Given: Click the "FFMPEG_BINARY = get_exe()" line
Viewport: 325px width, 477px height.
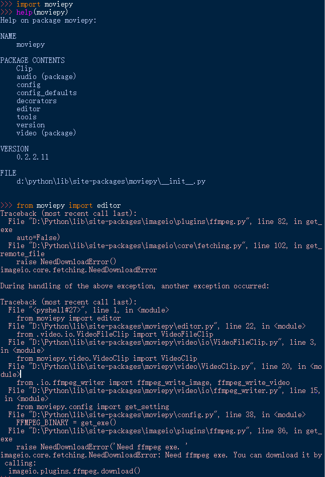Looking at the screenshot, I should point(66,423).
